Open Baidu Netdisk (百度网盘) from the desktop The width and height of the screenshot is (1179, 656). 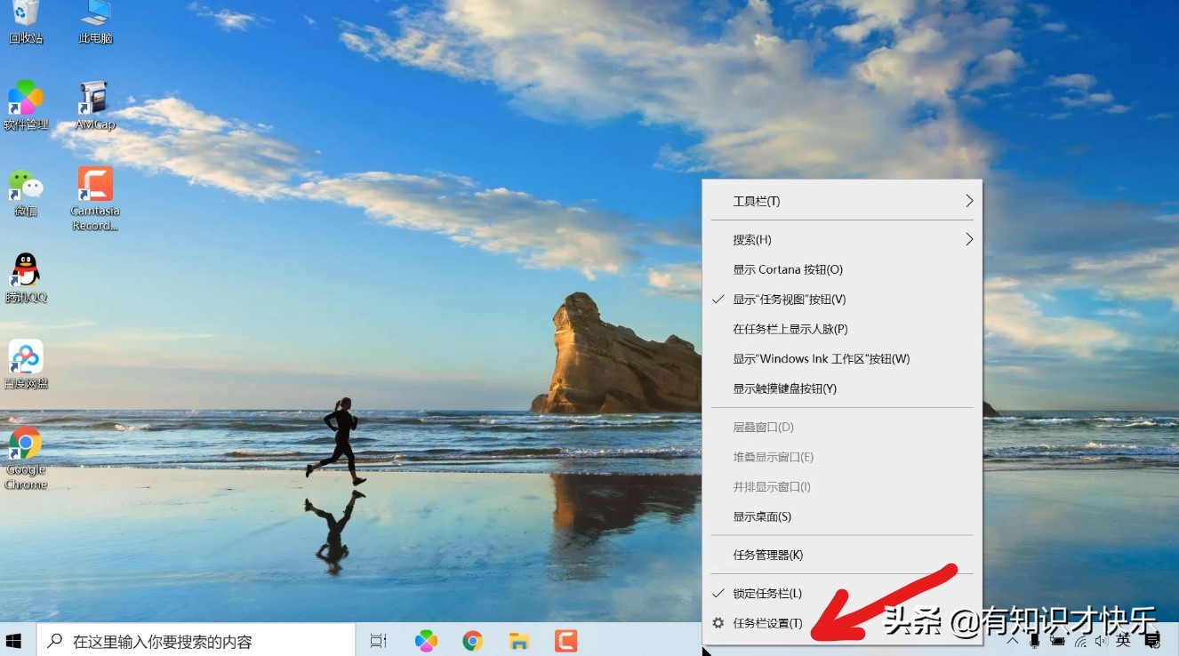coord(25,360)
